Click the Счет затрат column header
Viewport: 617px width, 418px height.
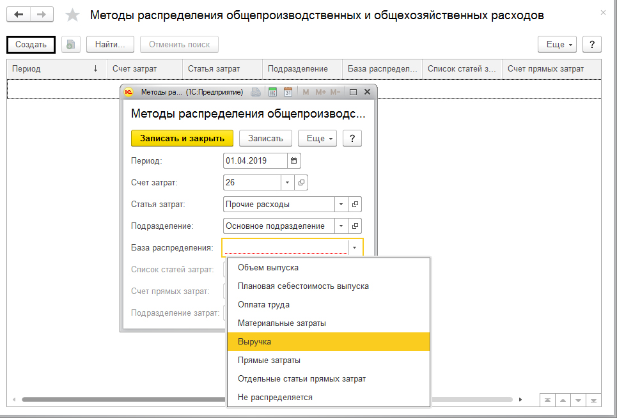144,69
